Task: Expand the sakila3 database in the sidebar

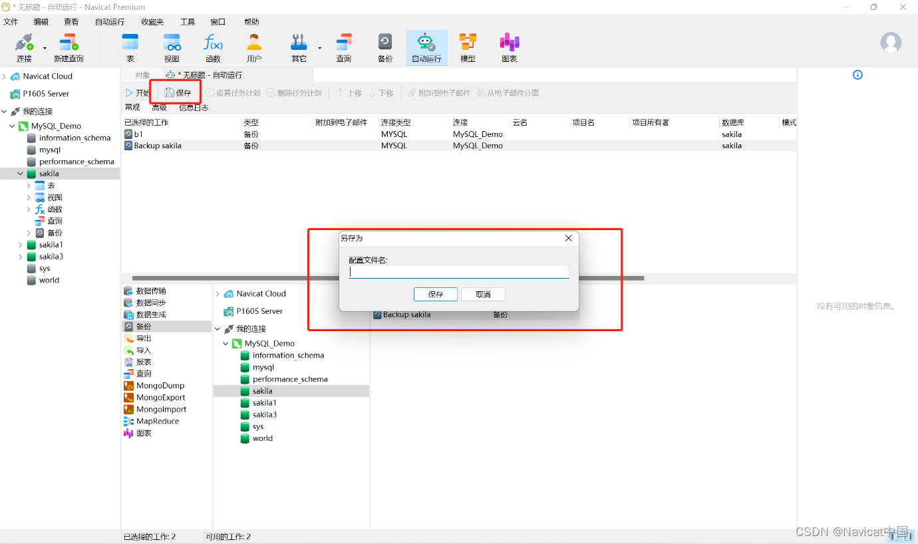Action: click(21, 257)
